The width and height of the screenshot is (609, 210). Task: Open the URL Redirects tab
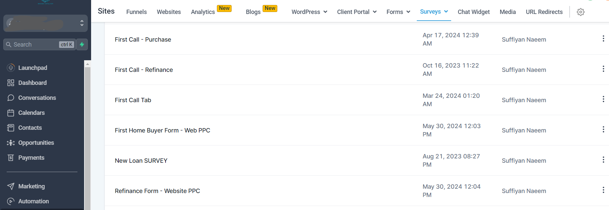(544, 12)
